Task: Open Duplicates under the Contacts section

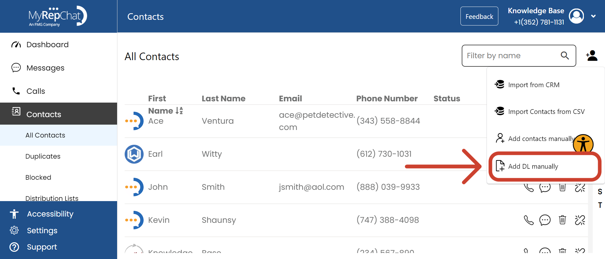Action: [x=43, y=156]
